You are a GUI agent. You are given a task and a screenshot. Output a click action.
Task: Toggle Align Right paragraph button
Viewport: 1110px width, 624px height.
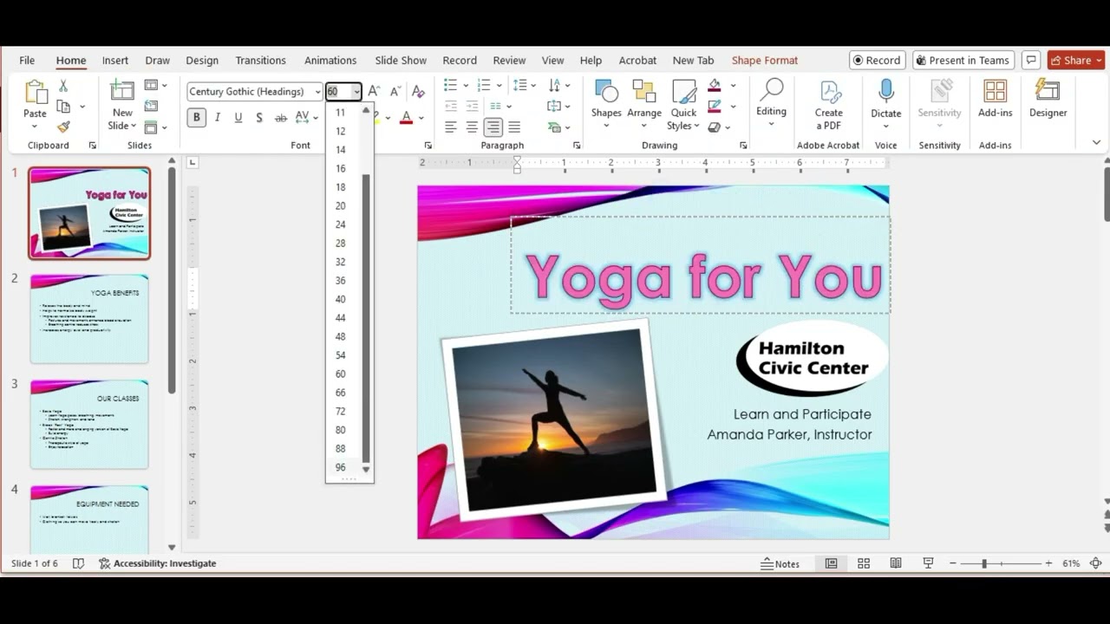[493, 127]
